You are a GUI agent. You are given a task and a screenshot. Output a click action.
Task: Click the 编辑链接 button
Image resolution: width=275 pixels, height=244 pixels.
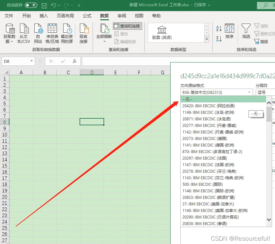[x=125, y=42]
